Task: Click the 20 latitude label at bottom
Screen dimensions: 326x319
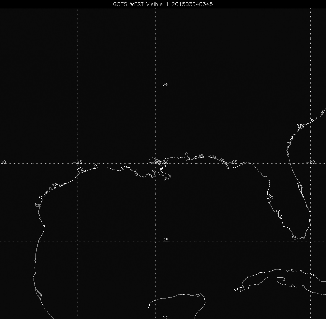Action: [166, 317]
